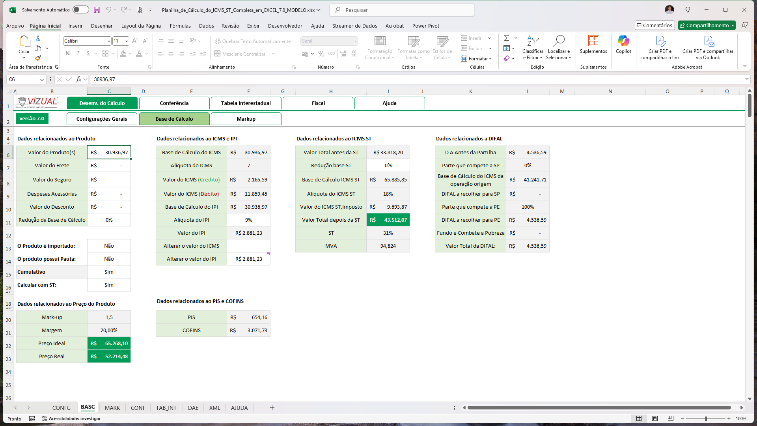The width and height of the screenshot is (757, 426).
Task: Open the Geral number format dropdown
Action: tap(355, 41)
